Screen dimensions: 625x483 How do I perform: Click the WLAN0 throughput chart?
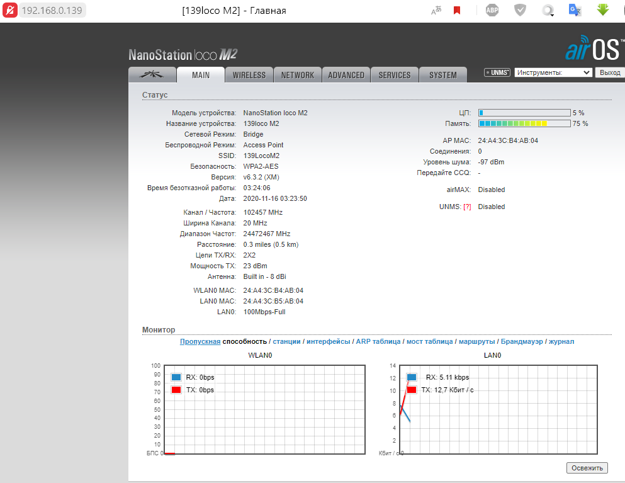click(265, 409)
